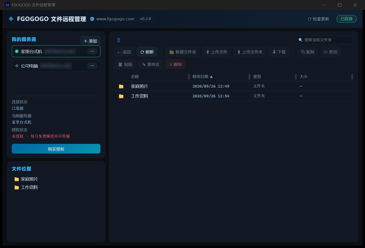
Task: Open 工作资料 in the 文件位置 panel
Action: tap(30, 187)
